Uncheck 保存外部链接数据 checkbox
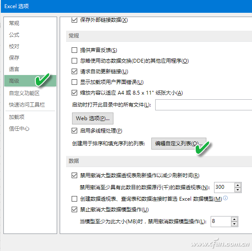The image size is (252, 251). [x=74, y=20]
